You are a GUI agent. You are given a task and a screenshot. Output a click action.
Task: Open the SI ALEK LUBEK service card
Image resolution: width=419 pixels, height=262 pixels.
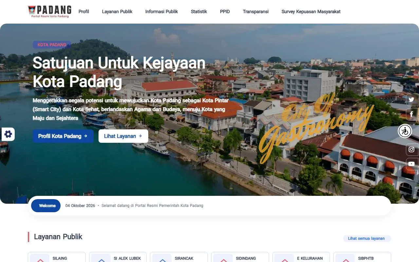(x=118, y=257)
